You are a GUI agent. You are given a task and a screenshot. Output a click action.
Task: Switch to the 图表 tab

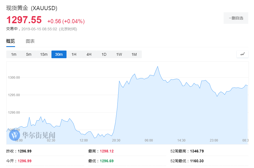(x=31, y=41)
